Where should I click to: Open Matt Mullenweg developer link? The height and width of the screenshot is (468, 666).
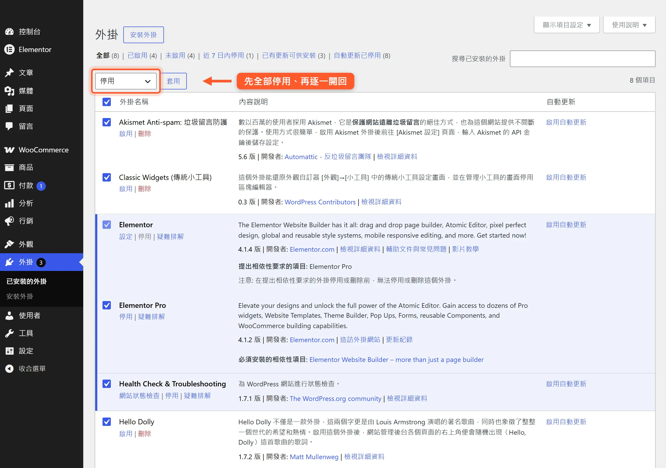[314, 457]
